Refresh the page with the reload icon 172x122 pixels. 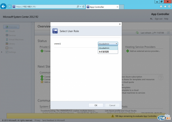pos(83,7)
